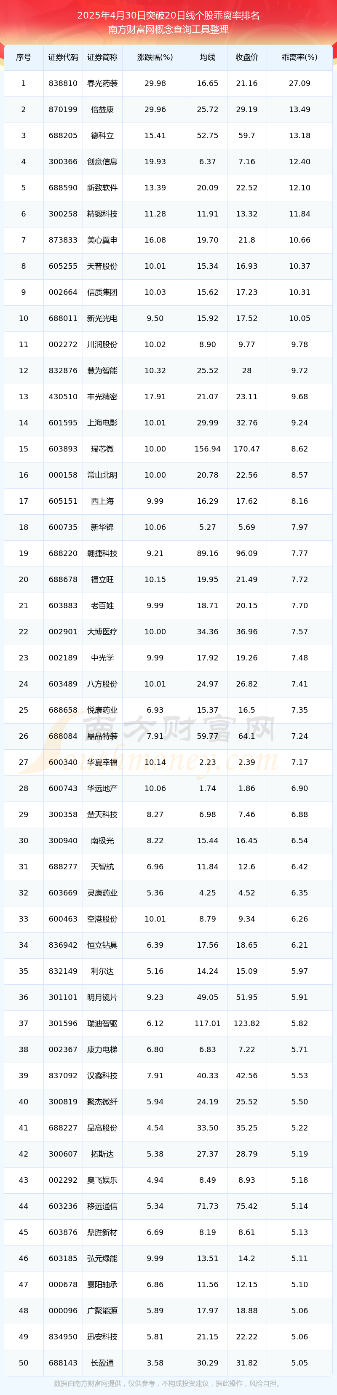
Task: Click the stock name 八方股份
Action: [102, 684]
